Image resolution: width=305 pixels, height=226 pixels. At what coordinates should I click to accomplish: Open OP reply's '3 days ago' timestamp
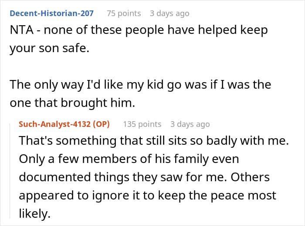(190, 124)
